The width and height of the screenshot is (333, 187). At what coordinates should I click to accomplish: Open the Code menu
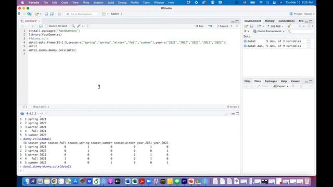click(x=65, y=3)
